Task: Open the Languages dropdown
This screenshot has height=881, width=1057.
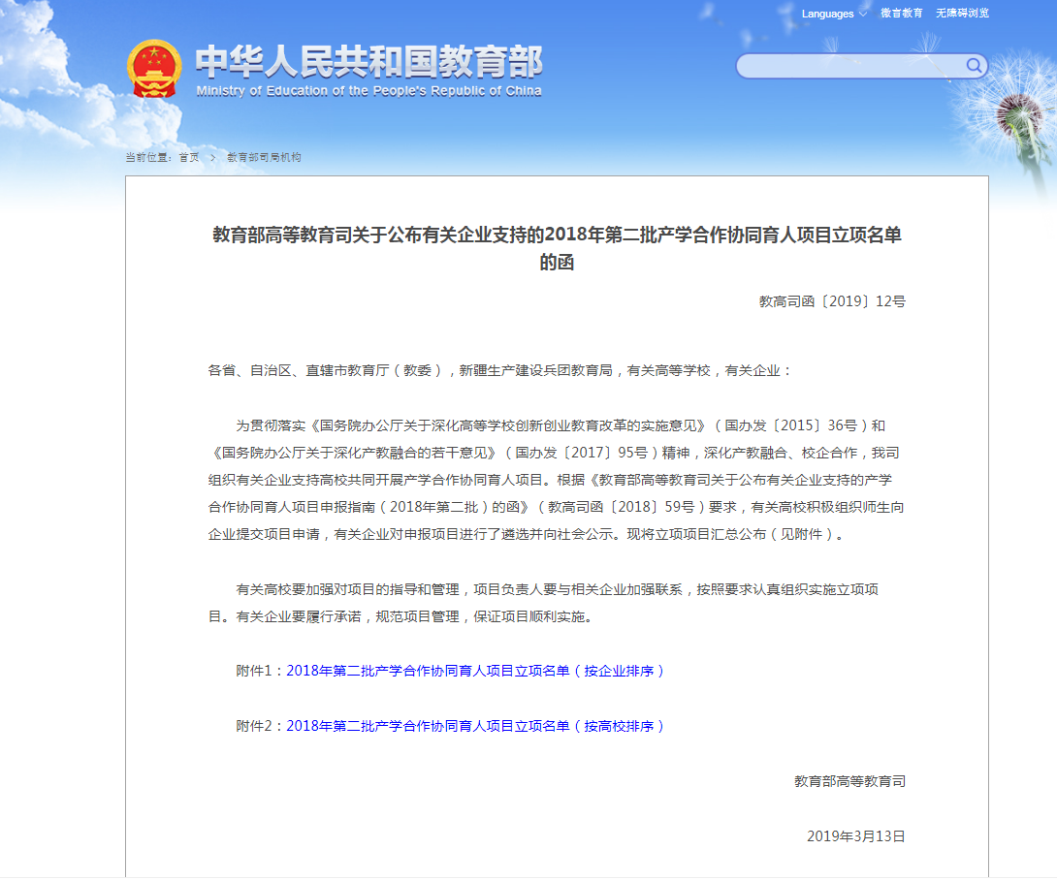Action: click(x=834, y=14)
